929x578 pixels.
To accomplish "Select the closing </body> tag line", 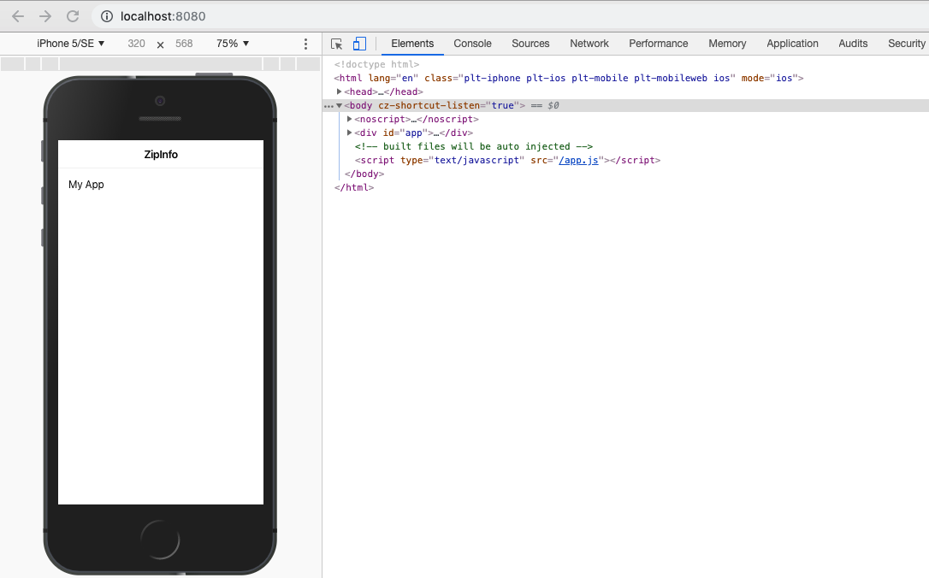I will click(x=364, y=174).
